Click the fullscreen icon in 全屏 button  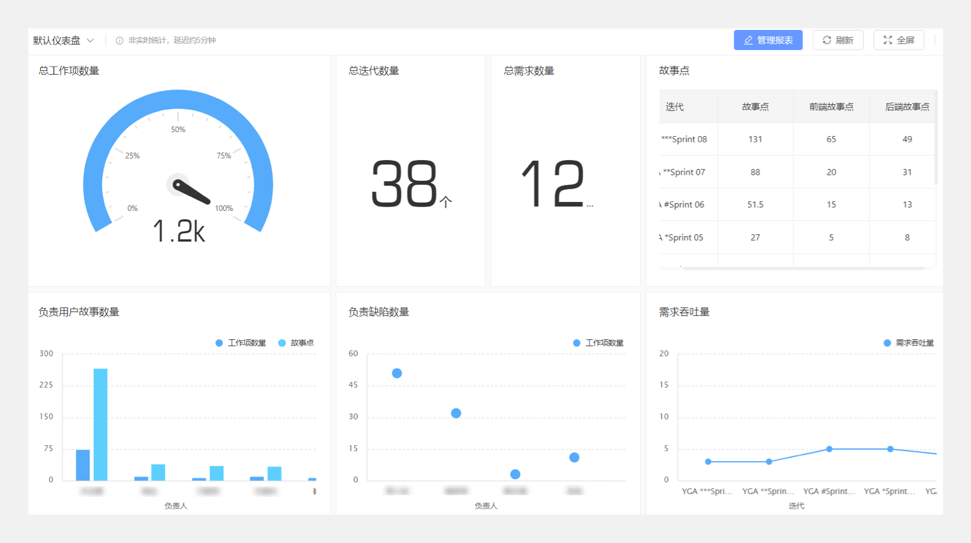pos(887,40)
